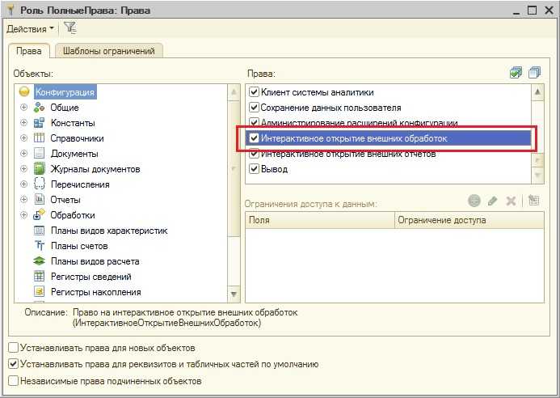Expand the Обработки tree node
560x398 pixels.
point(24,215)
